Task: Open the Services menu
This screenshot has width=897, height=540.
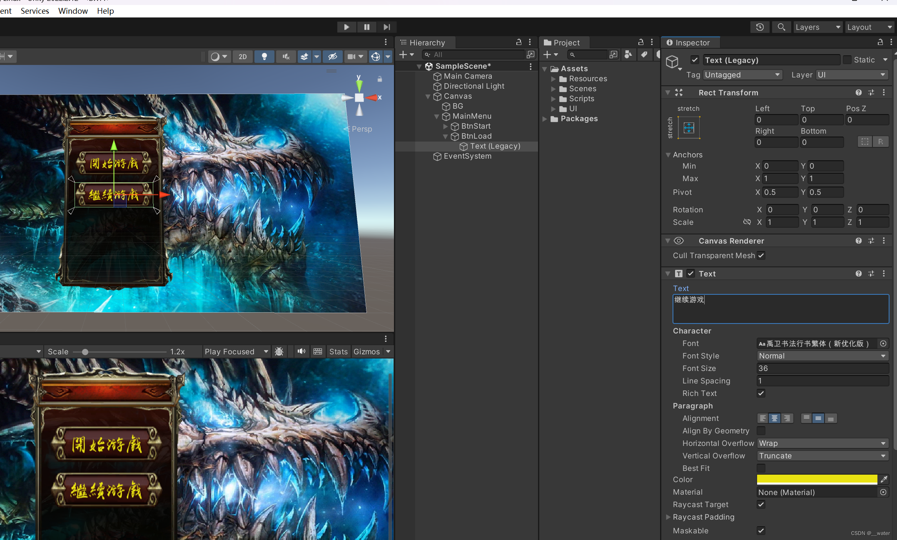Action: click(35, 11)
